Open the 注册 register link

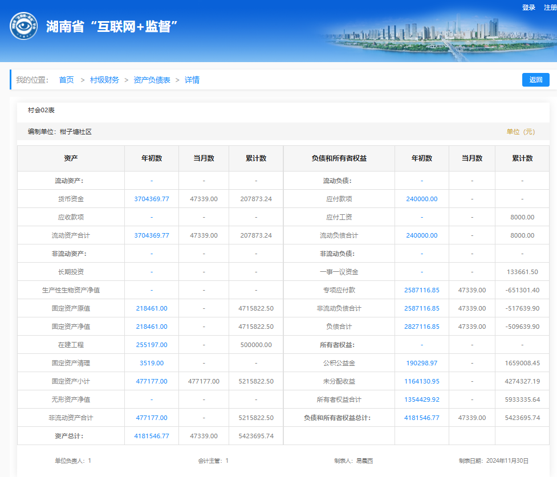coord(550,7)
